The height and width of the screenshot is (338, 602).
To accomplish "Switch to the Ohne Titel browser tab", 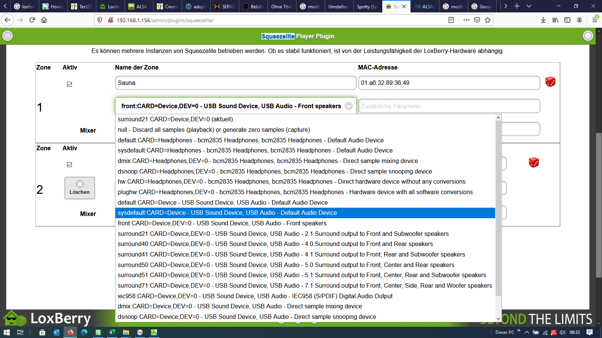I will click(281, 6).
